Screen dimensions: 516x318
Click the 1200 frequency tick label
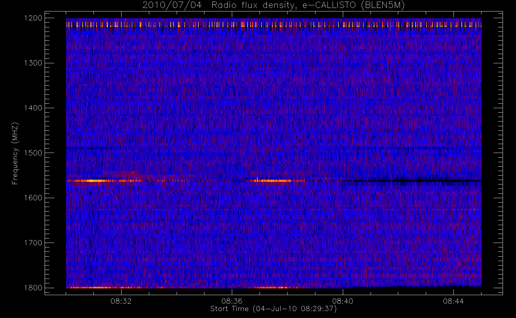click(x=33, y=18)
